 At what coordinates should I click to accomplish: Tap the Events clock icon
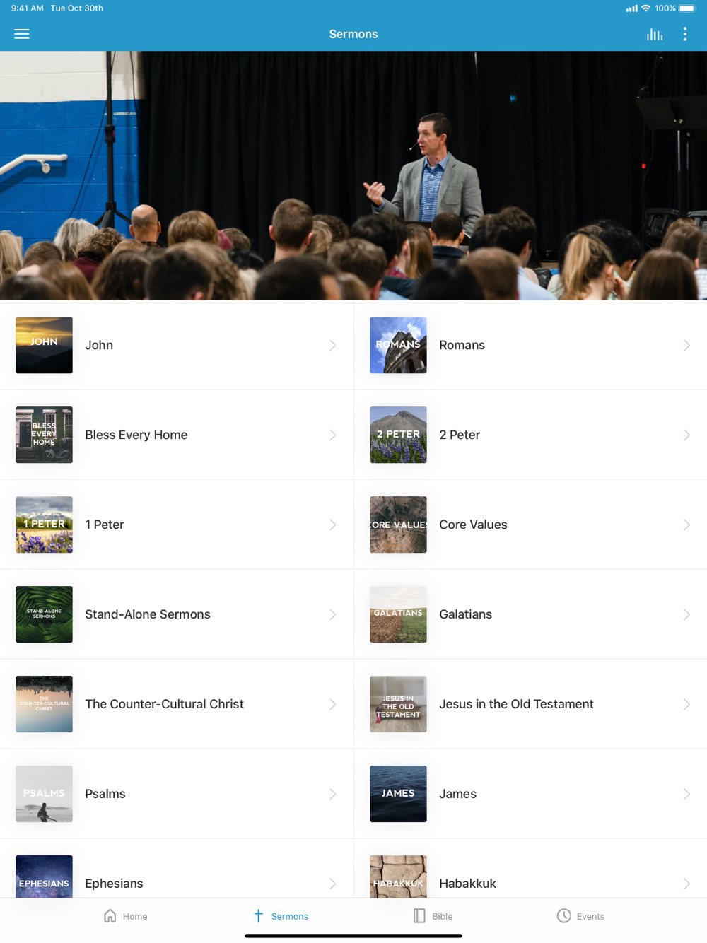pos(563,916)
